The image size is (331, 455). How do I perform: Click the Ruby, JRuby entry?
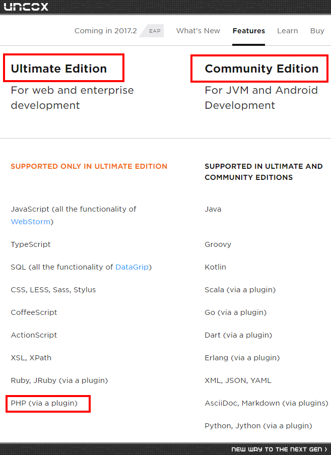click(x=59, y=380)
